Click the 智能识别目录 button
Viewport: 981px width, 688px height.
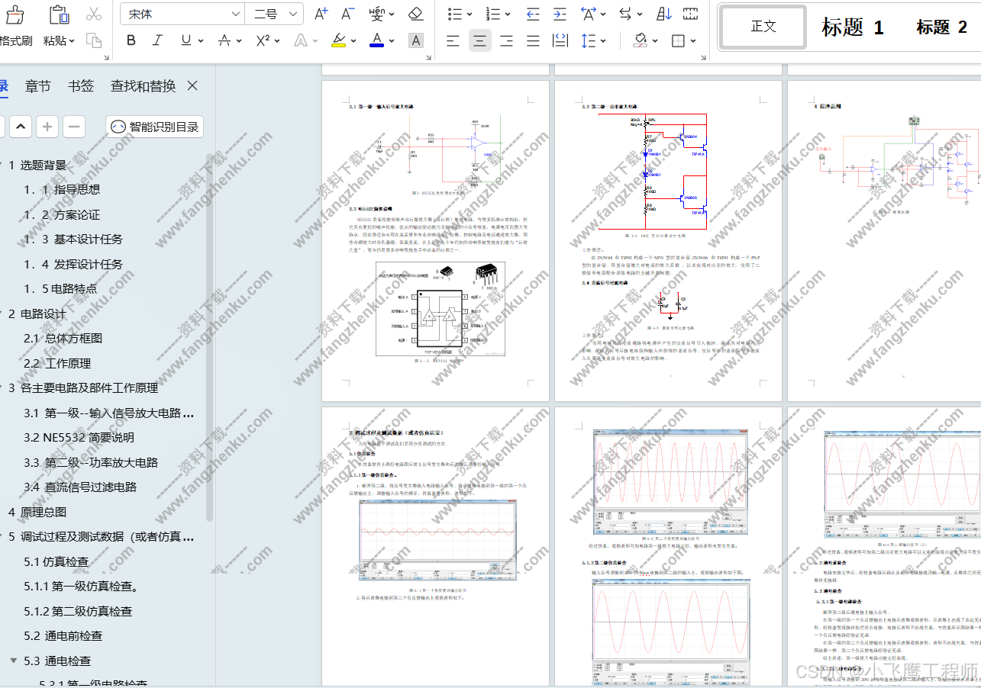coord(155,127)
